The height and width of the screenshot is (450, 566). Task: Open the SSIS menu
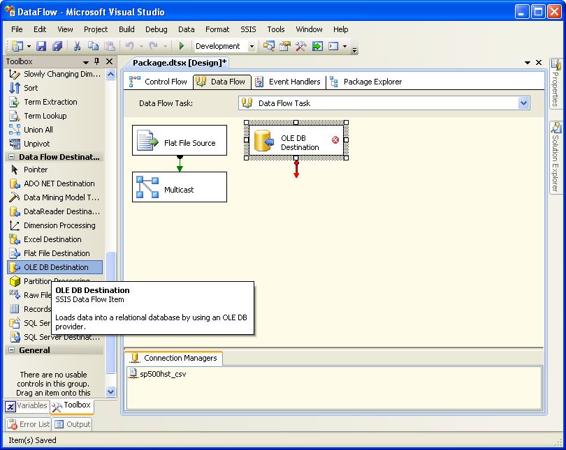click(x=248, y=29)
